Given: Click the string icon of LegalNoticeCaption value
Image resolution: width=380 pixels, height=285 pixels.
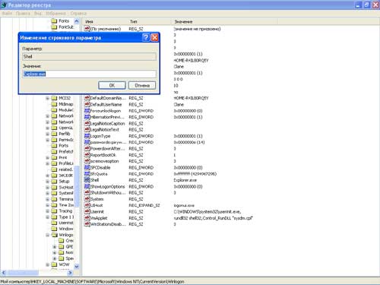Looking at the screenshot, I should (87, 123).
